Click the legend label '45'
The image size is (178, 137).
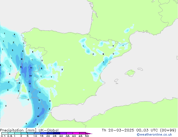[x=80, y=136]
